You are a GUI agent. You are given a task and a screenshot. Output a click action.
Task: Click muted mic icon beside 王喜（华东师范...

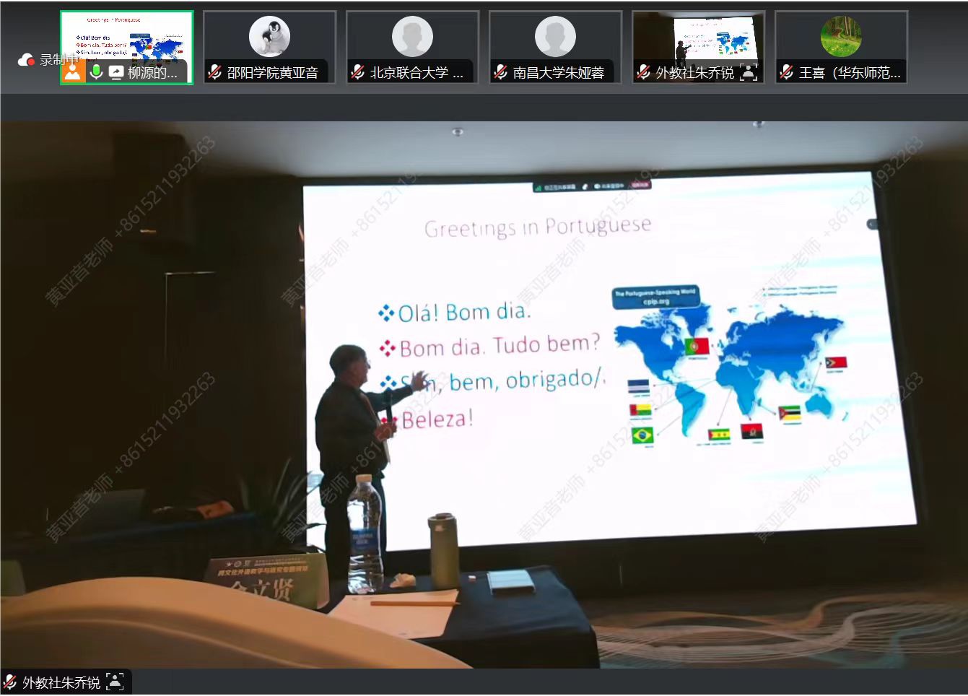(x=786, y=72)
